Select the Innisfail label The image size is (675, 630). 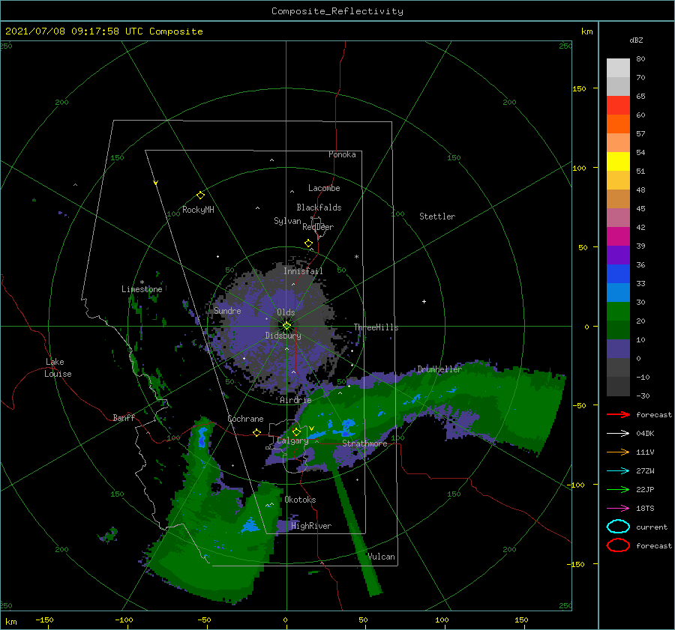click(x=303, y=271)
